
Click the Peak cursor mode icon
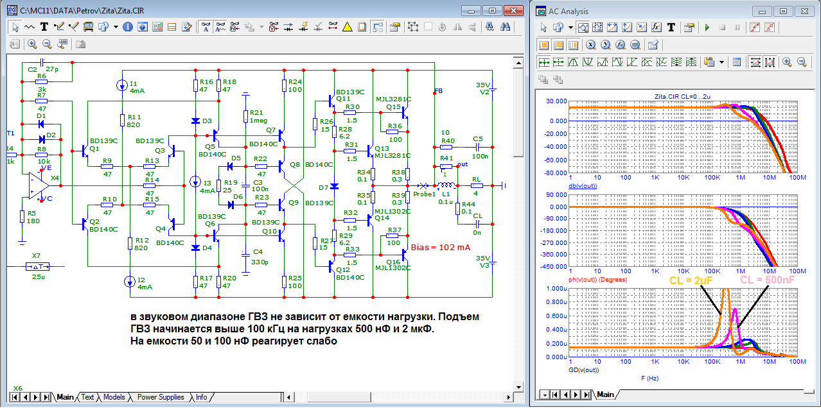point(572,62)
